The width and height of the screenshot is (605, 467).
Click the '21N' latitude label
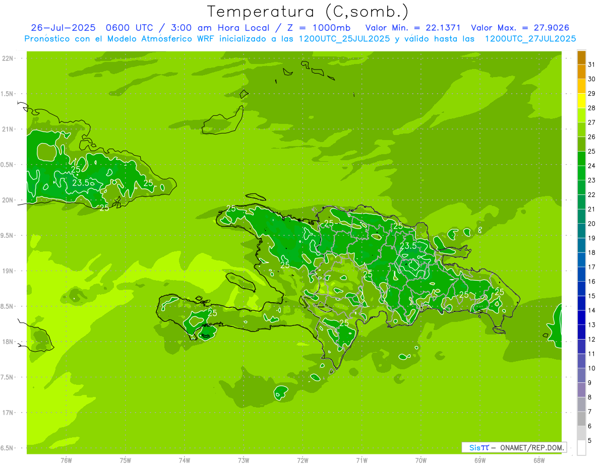[9, 129]
